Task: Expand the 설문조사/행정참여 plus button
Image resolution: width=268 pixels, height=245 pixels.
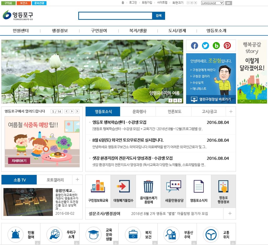Action: (x=230, y=214)
